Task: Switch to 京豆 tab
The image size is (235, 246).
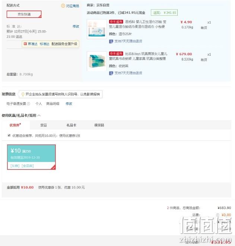Action: [x=44, y=125]
